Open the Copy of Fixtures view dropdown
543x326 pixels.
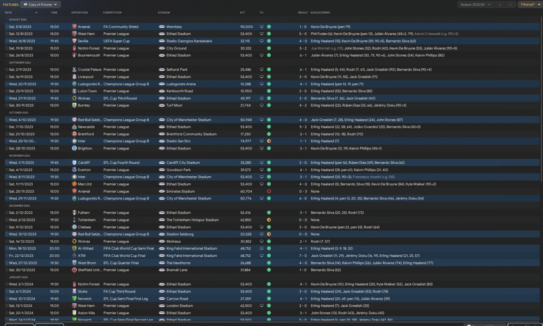coord(41,5)
